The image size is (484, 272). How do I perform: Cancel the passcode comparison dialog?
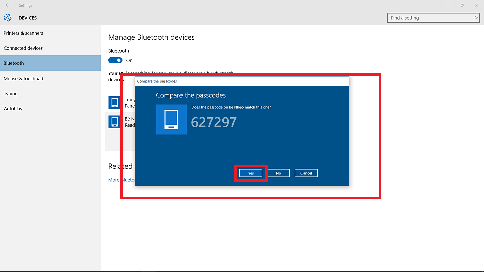(306, 173)
